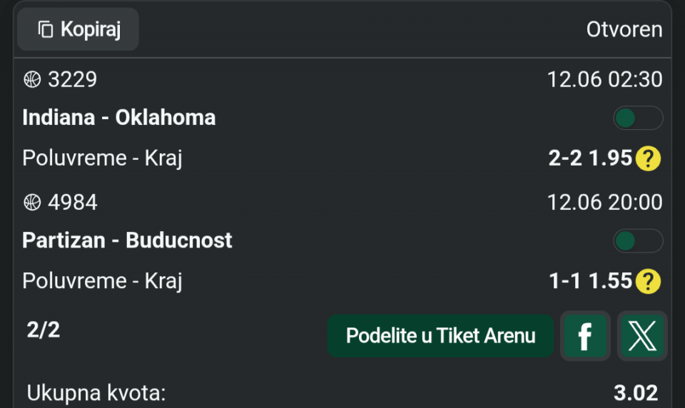Click the 2-2 1.95 odds selection

click(x=590, y=158)
